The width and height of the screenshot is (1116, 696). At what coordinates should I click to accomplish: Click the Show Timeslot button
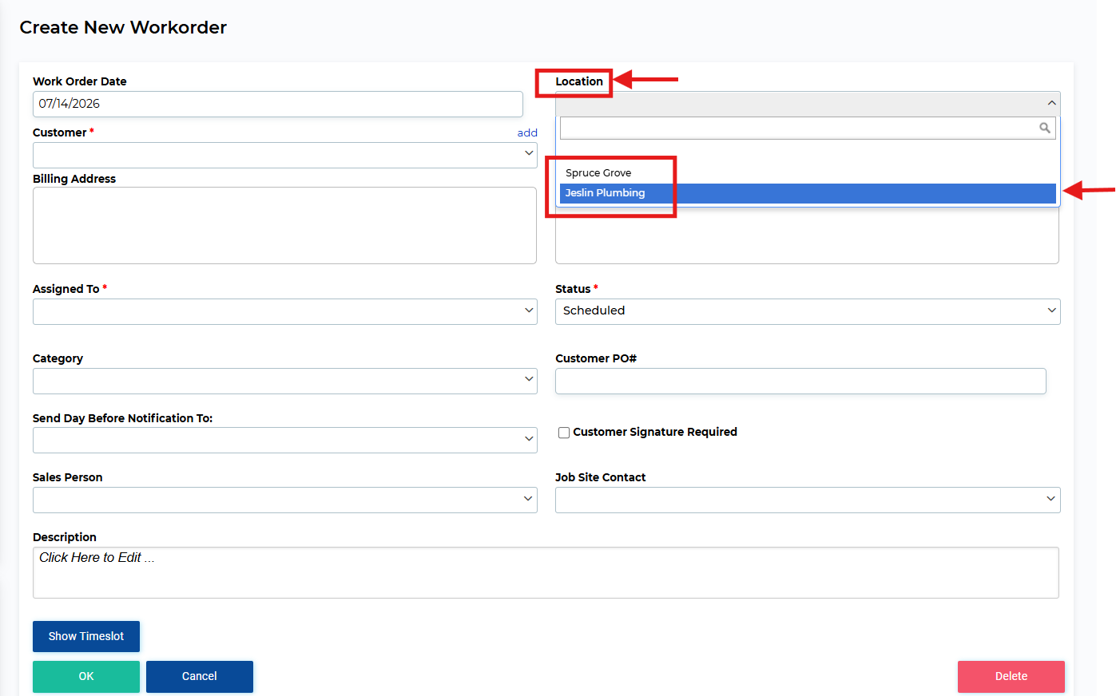coord(86,636)
